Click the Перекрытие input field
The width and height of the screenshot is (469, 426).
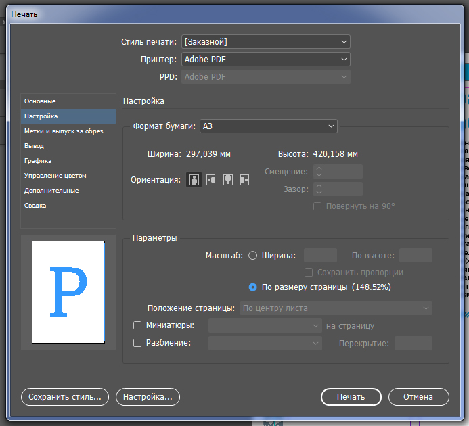coord(414,343)
